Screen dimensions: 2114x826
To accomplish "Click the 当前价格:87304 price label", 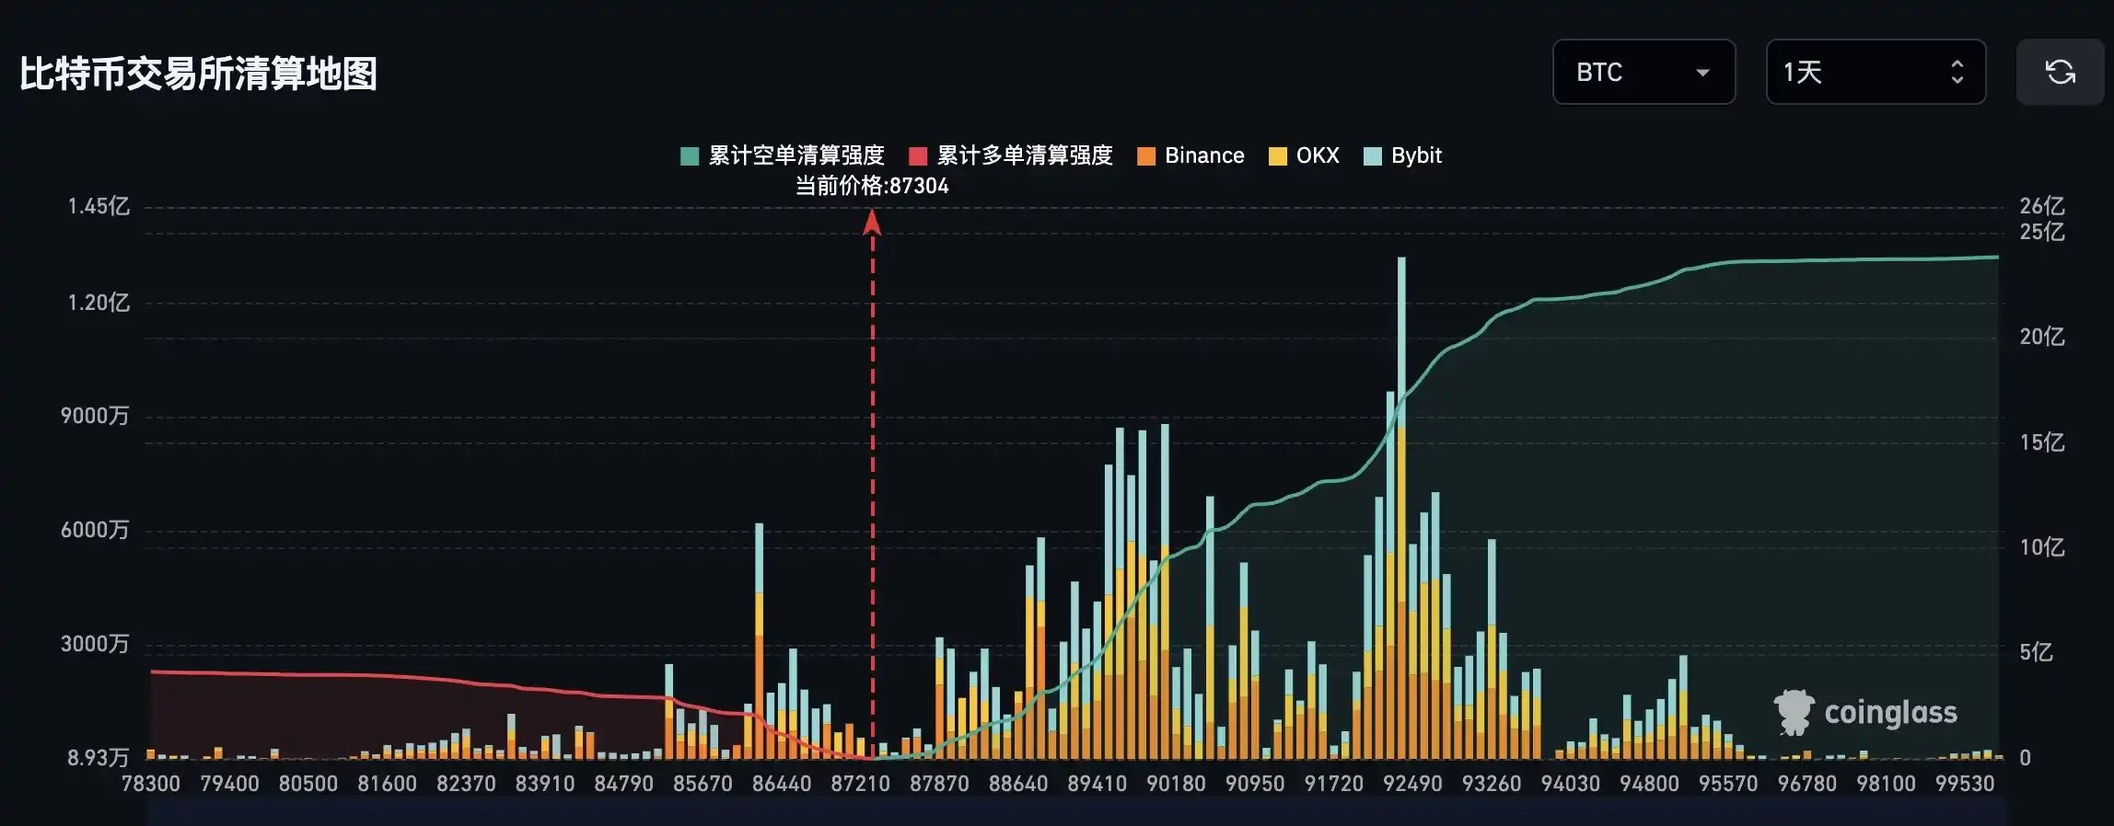I will (x=871, y=186).
